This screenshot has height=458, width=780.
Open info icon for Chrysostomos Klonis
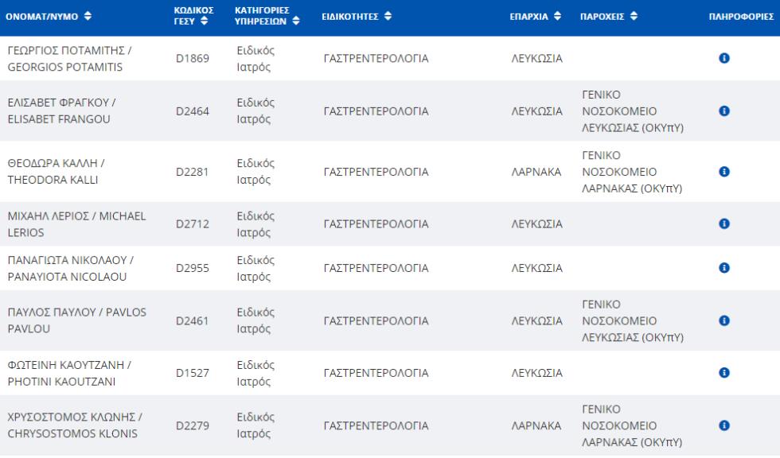(723, 425)
